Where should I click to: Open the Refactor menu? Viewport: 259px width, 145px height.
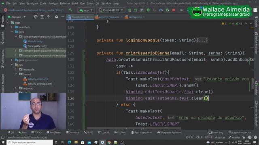[x=65, y=3]
